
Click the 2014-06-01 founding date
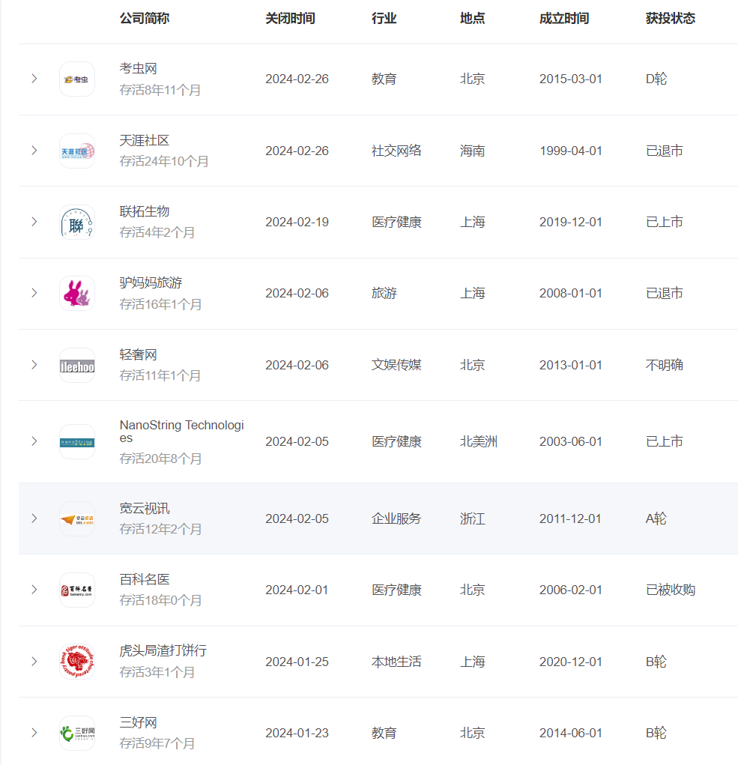pos(571,733)
